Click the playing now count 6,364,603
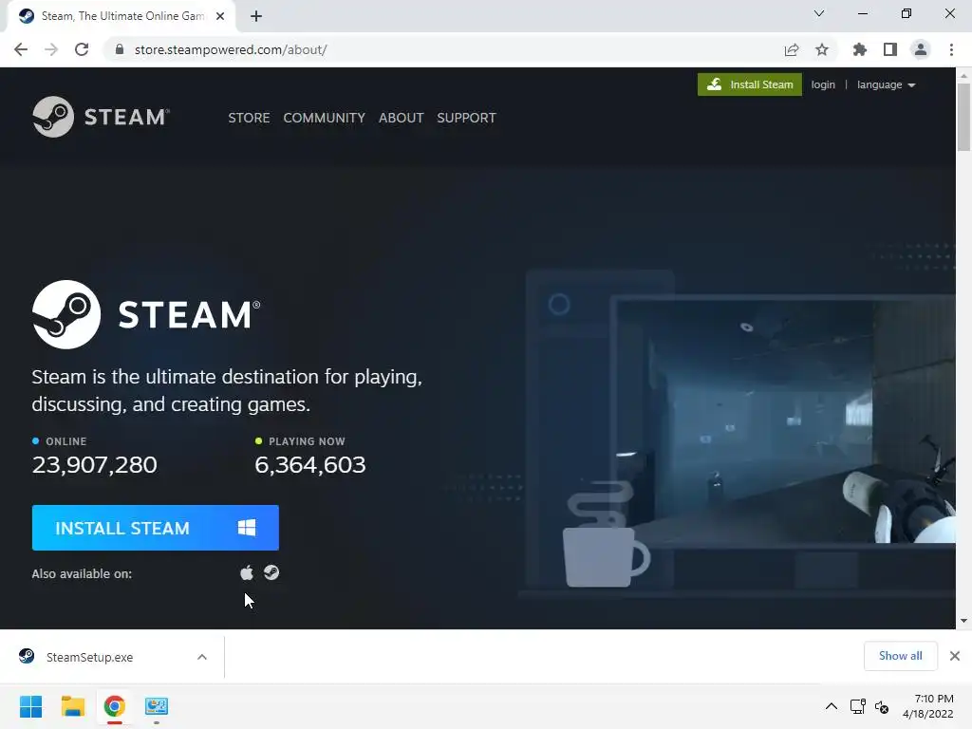 [310, 464]
